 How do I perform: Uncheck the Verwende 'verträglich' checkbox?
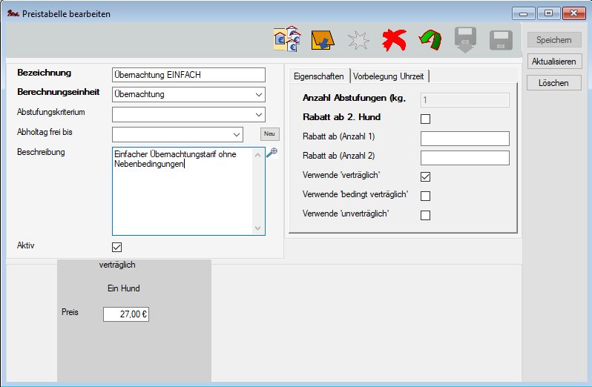(x=426, y=176)
